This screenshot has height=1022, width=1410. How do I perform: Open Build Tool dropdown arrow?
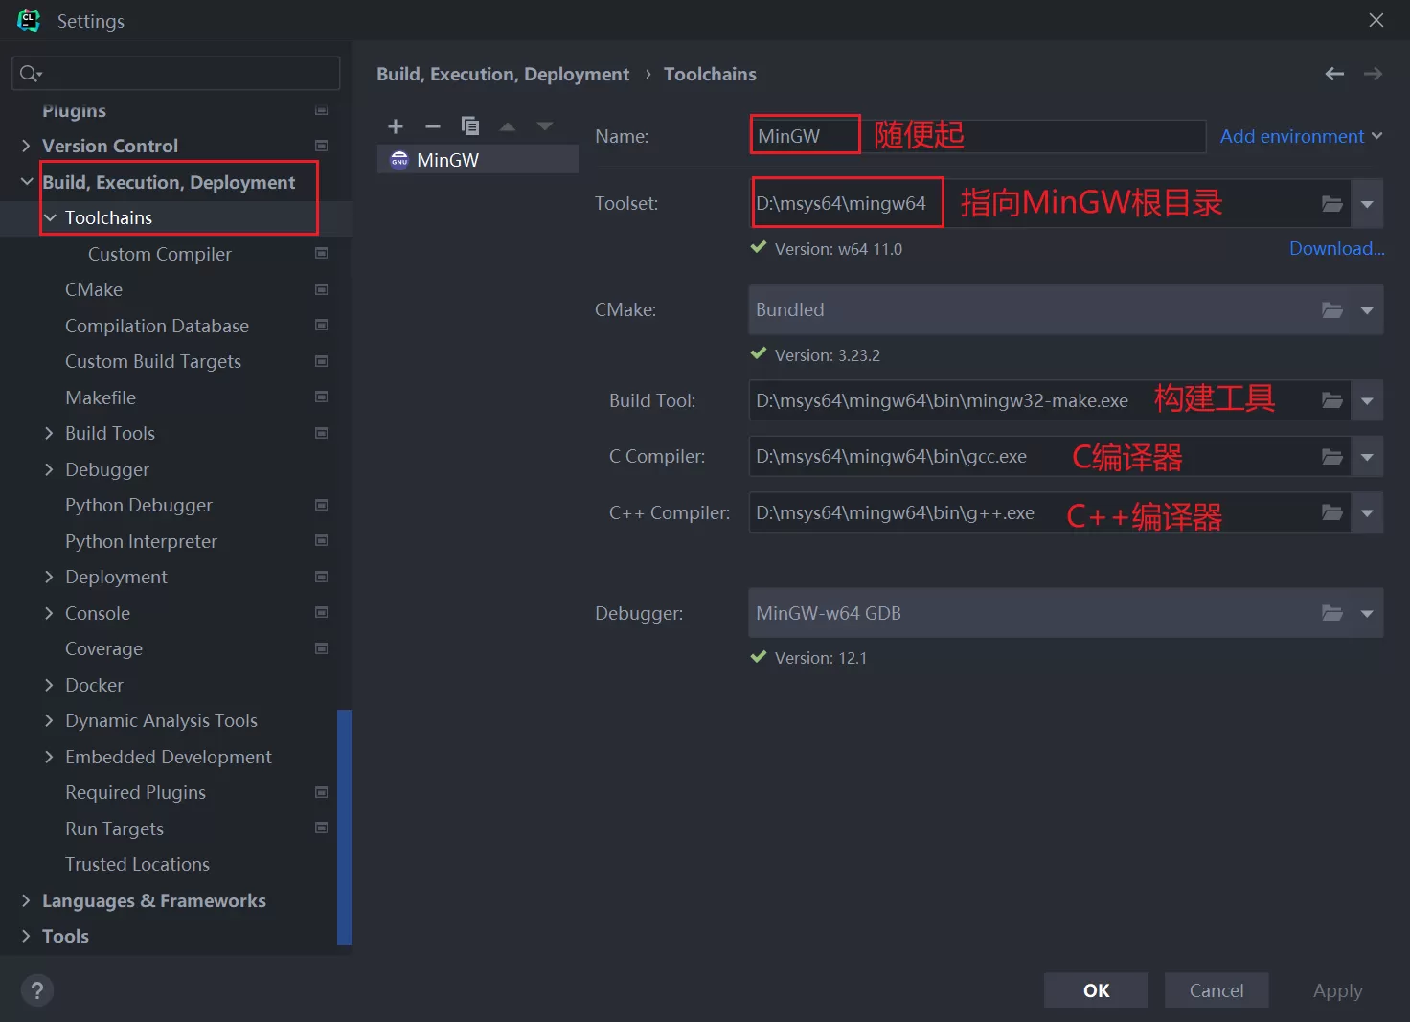click(x=1367, y=400)
